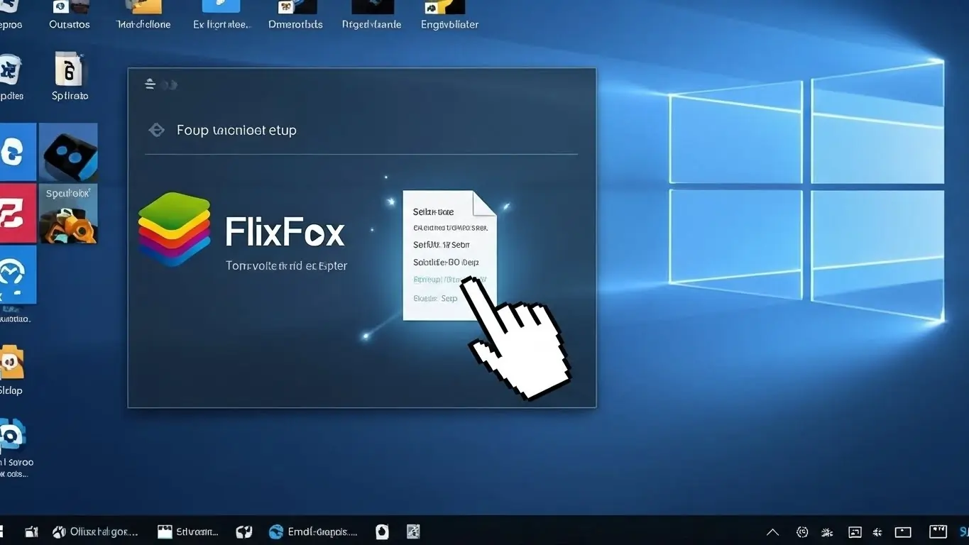969x545 pixels.
Task: Open the 'Emdf-Grapols...' taskbar item
Action: click(313, 532)
